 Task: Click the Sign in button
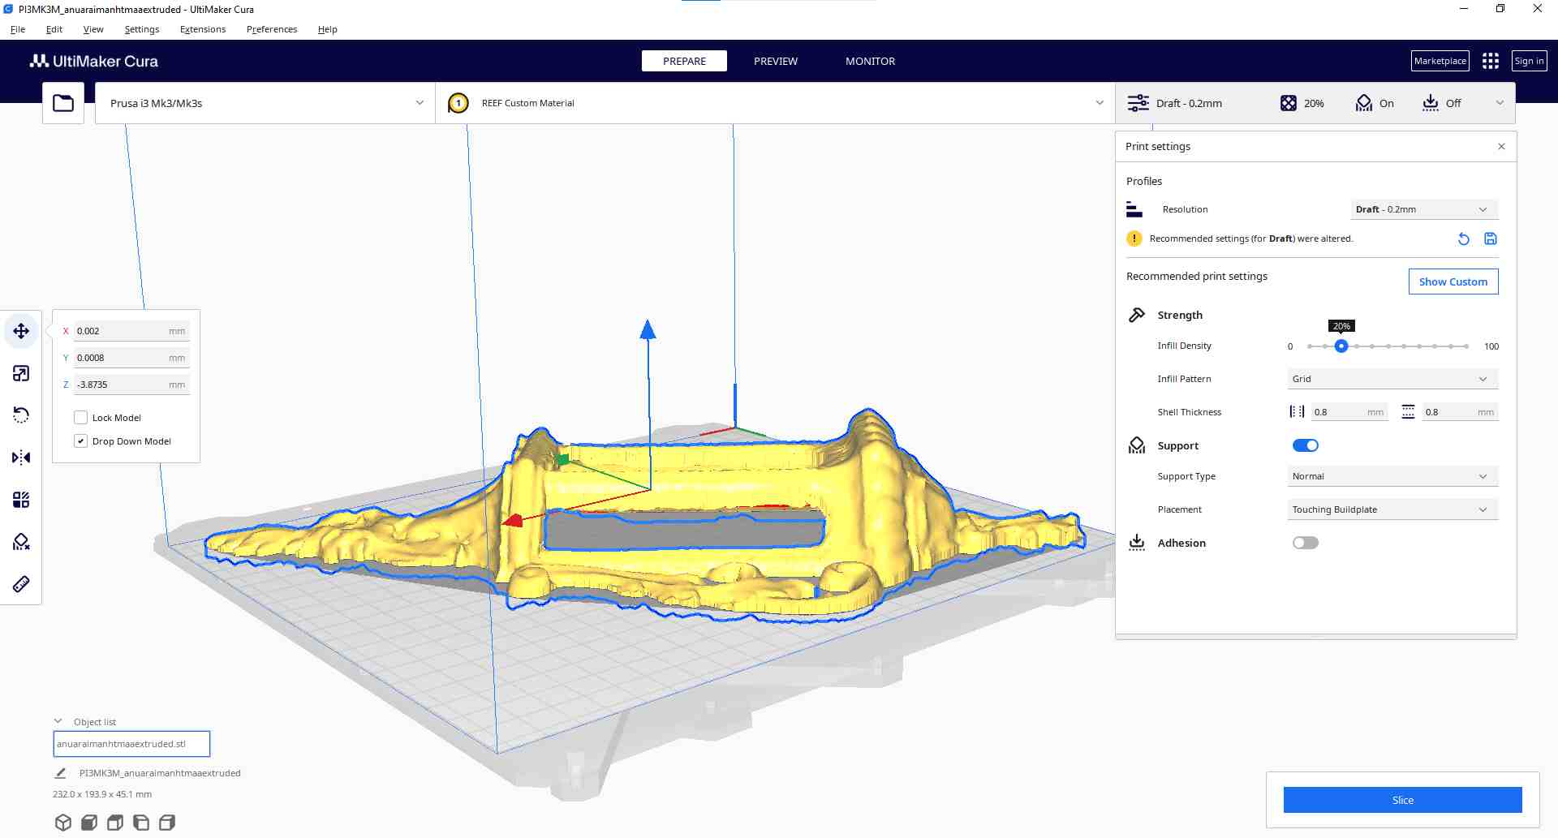coord(1530,61)
